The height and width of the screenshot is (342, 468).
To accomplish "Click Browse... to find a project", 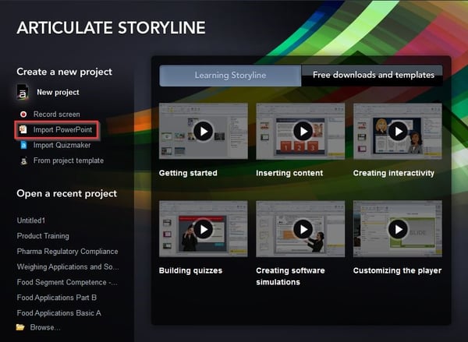I will 45,327.
